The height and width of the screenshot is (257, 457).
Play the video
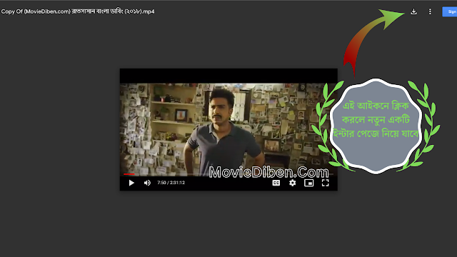131,183
